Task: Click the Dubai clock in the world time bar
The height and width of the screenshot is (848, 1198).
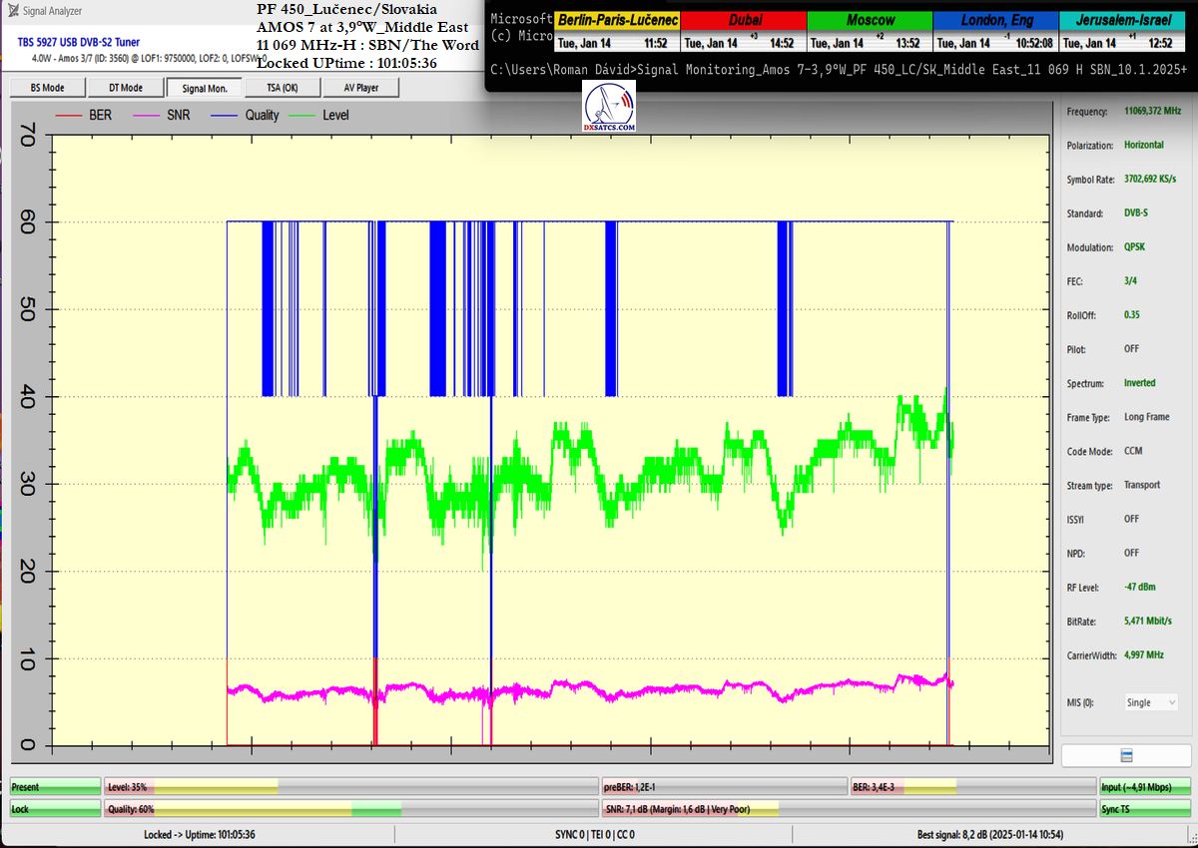Action: click(743, 31)
